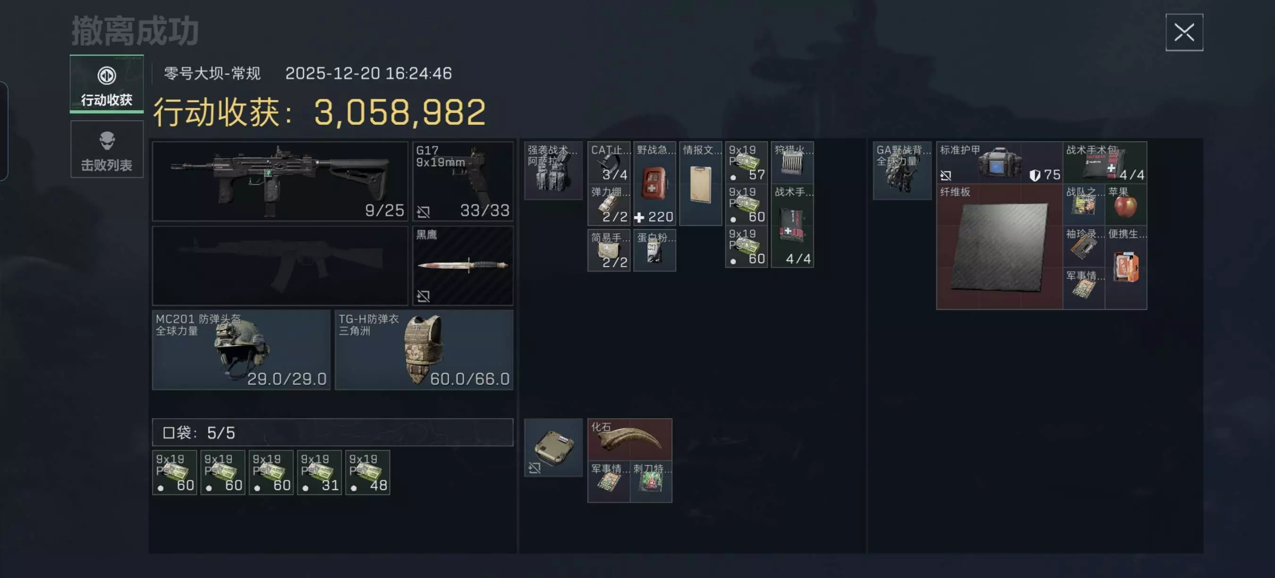Select the 蛋白粉 protein powder item

tap(654, 250)
